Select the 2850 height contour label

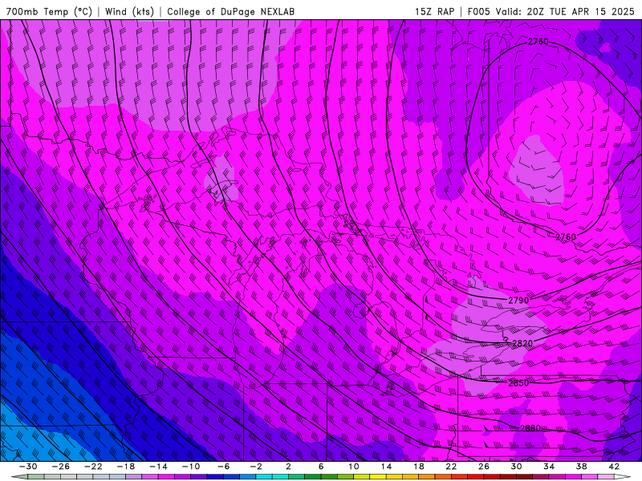(518, 383)
